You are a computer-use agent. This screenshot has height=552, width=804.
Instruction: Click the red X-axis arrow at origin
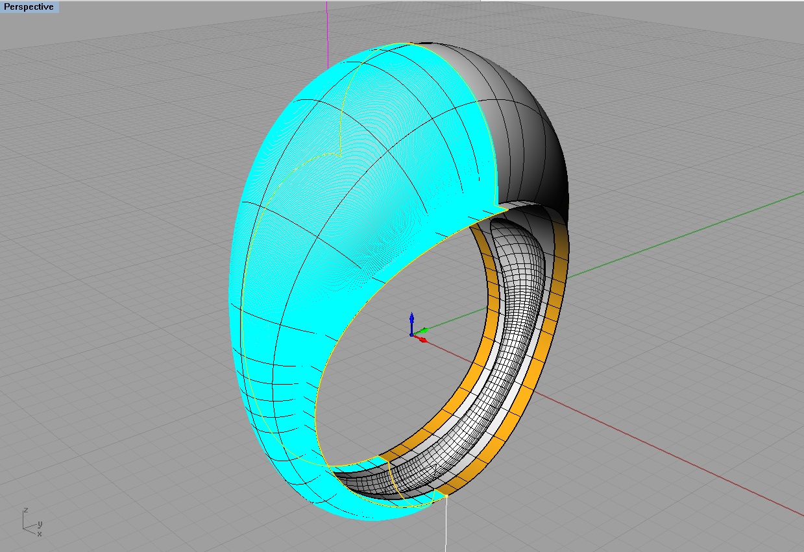422,339
